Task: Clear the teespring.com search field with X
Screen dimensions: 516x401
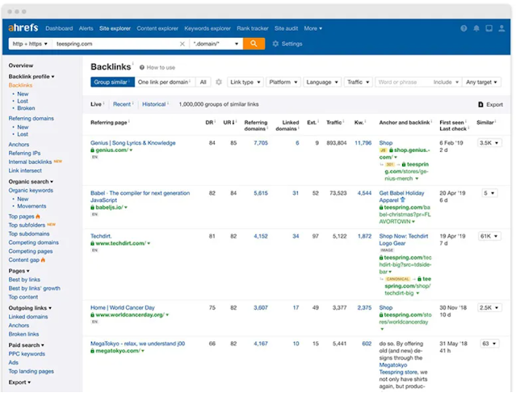Action: coord(182,44)
